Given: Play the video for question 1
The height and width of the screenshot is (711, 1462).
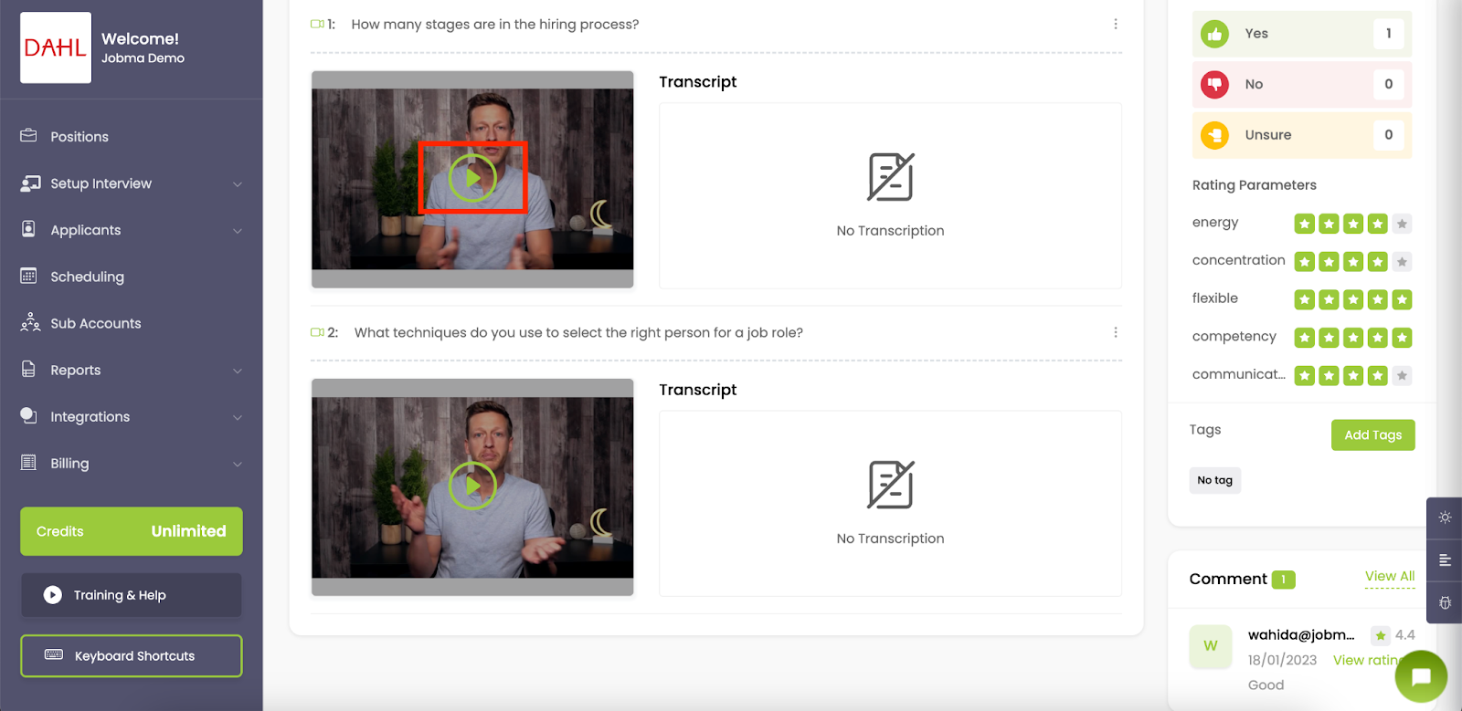Looking at the screenshot, I should [x=472, y=178].
